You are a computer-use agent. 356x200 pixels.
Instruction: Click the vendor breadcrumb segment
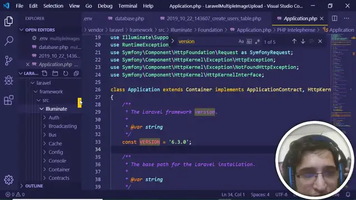pyautogui.click(x=96, y=30)
